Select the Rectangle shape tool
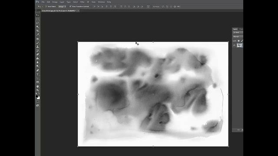This screenshot has height=156, width=278. click(x=37, y=82)
